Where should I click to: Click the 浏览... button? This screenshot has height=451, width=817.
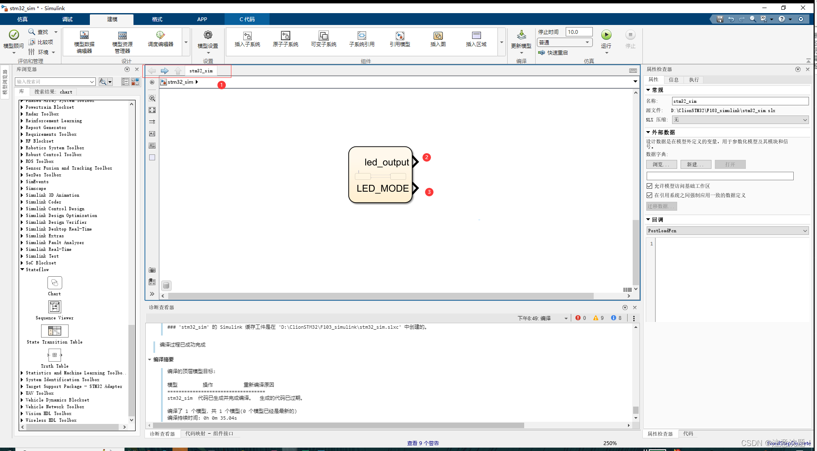[x=661, y=164]
